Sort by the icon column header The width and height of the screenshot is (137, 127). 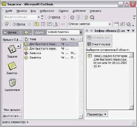26,39
